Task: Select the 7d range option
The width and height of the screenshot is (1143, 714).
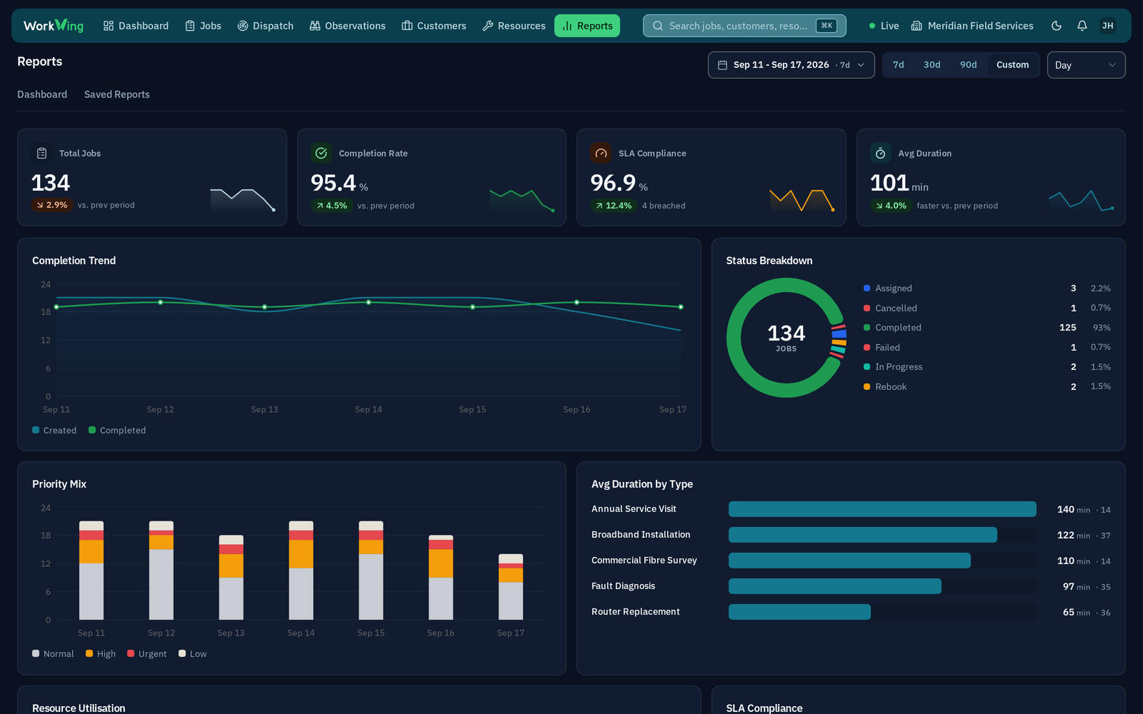Action: pyautogui.click(x=898, y=65)
